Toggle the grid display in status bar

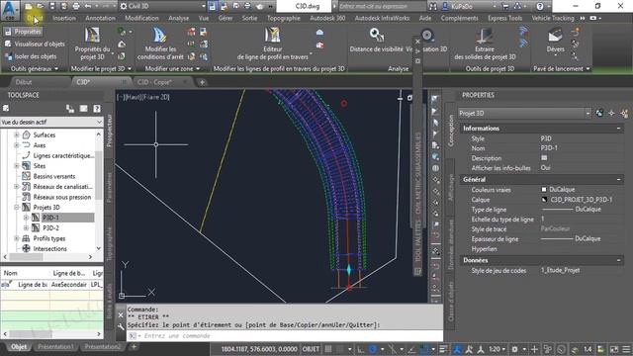tap(328, 349)
